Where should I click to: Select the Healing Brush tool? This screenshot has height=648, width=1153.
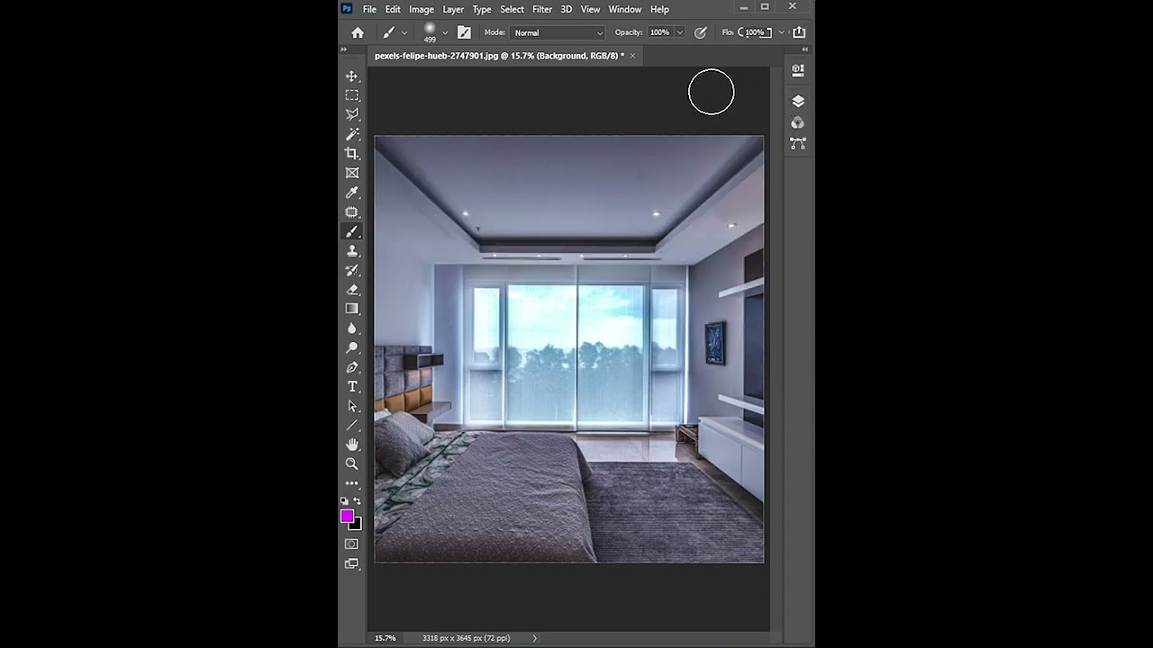[x=352, y=212]
